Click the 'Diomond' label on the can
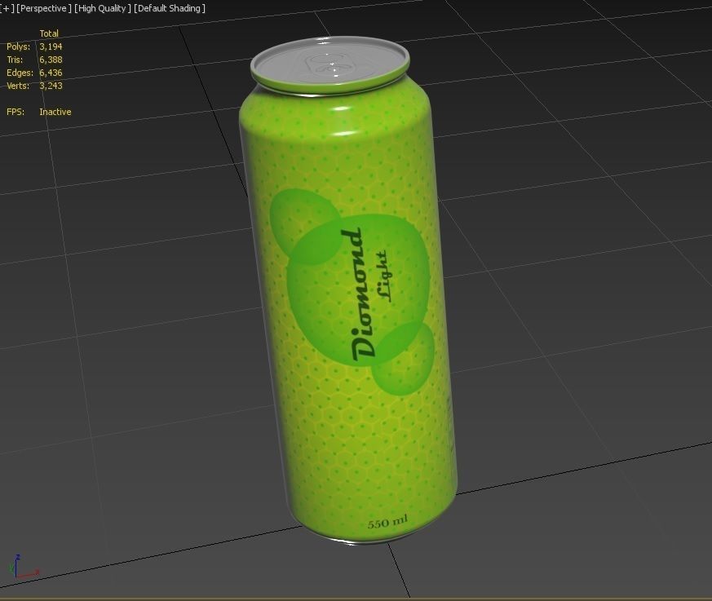The height and width of the screenshot is (601, 712). 357,295
